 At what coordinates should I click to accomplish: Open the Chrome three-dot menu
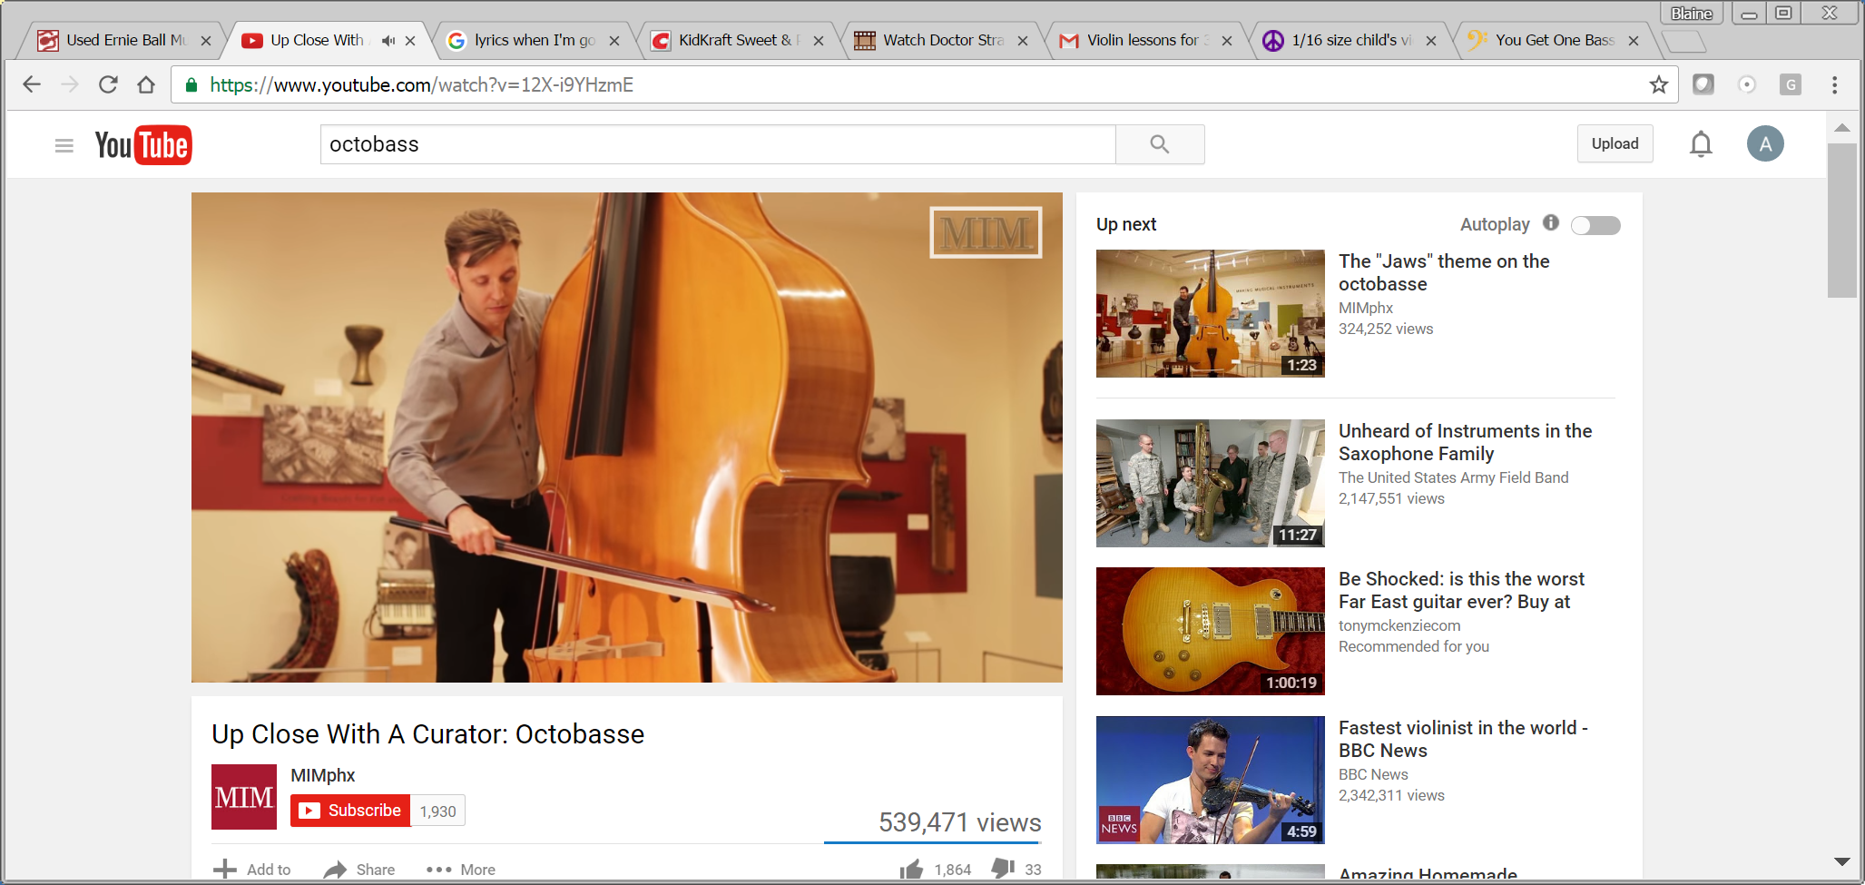[x=1834, y=84]
